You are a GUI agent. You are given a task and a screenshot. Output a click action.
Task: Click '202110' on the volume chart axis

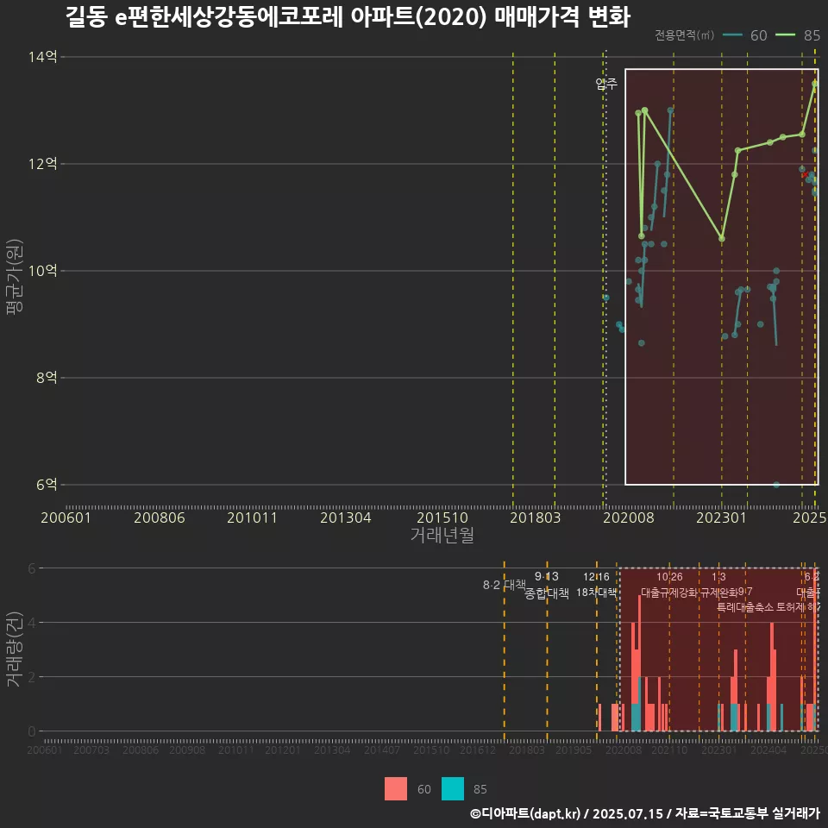coord(669,750)
